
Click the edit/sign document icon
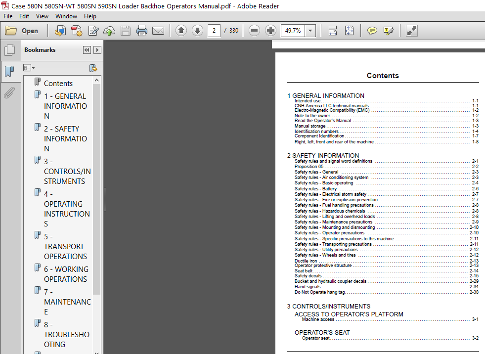(x=93, y=31)
